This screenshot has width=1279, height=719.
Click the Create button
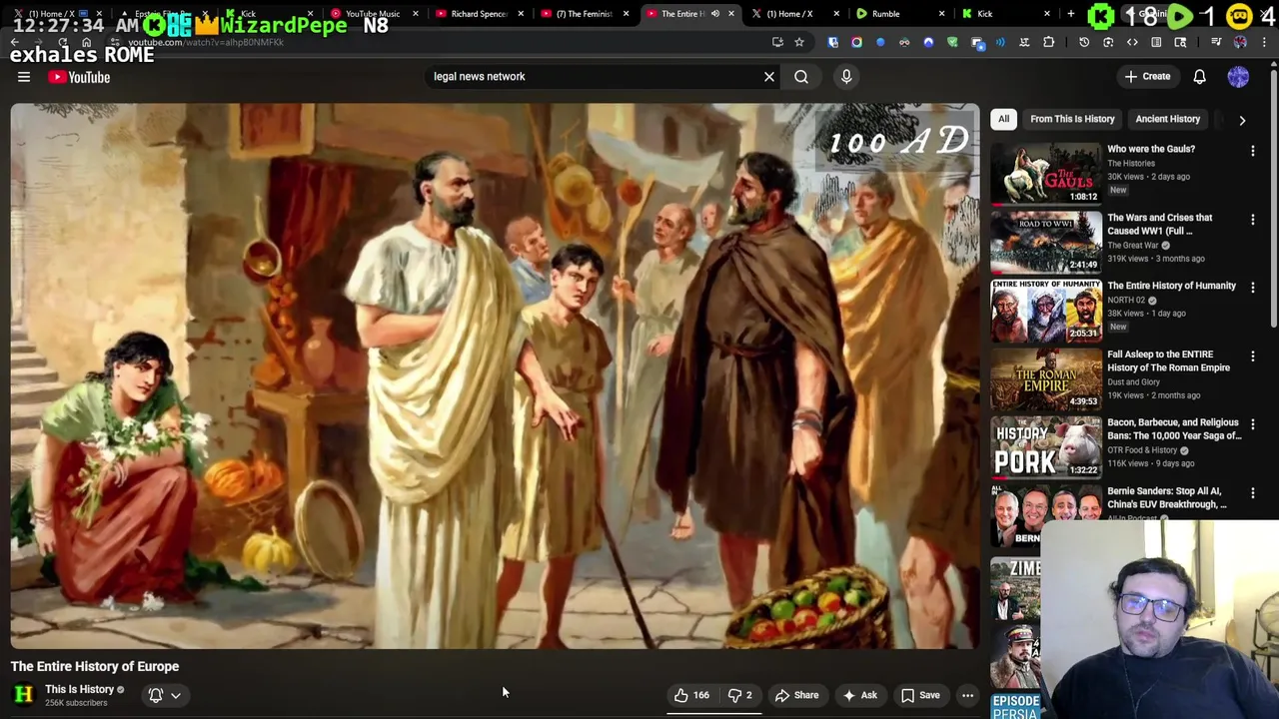(x=1147, y=76)
